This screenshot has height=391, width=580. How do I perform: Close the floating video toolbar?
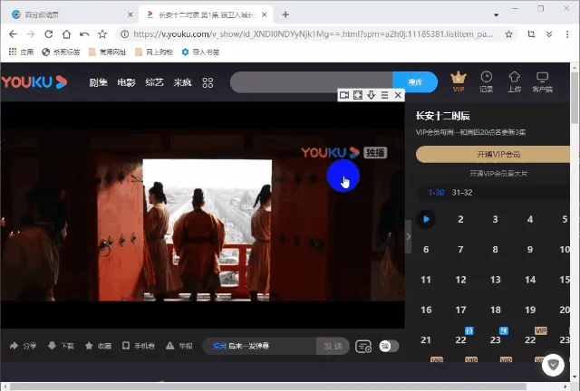click(x=398, y=95)
